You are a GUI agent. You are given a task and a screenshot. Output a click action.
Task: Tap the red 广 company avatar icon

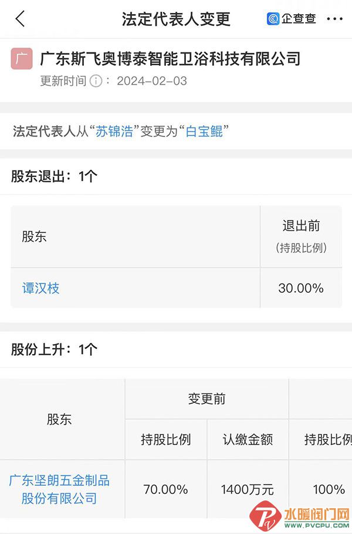pyautogui.click(x=22, y=59)
